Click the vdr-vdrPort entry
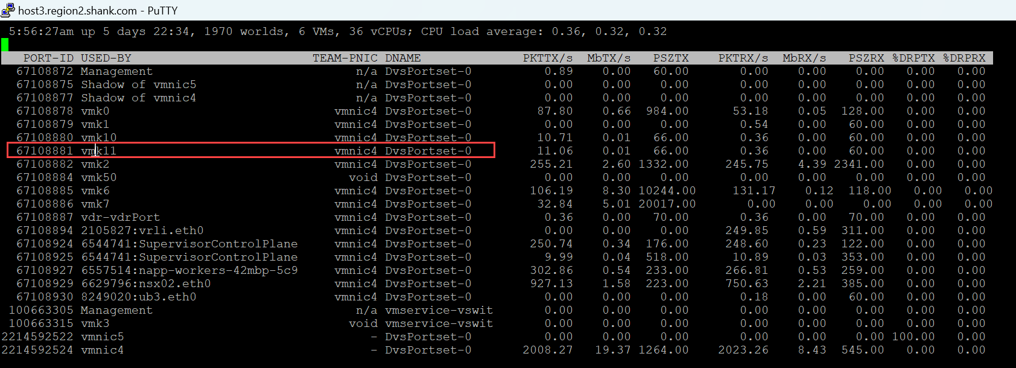Viewport: 1016px width, 368px height. pos(121,217)
